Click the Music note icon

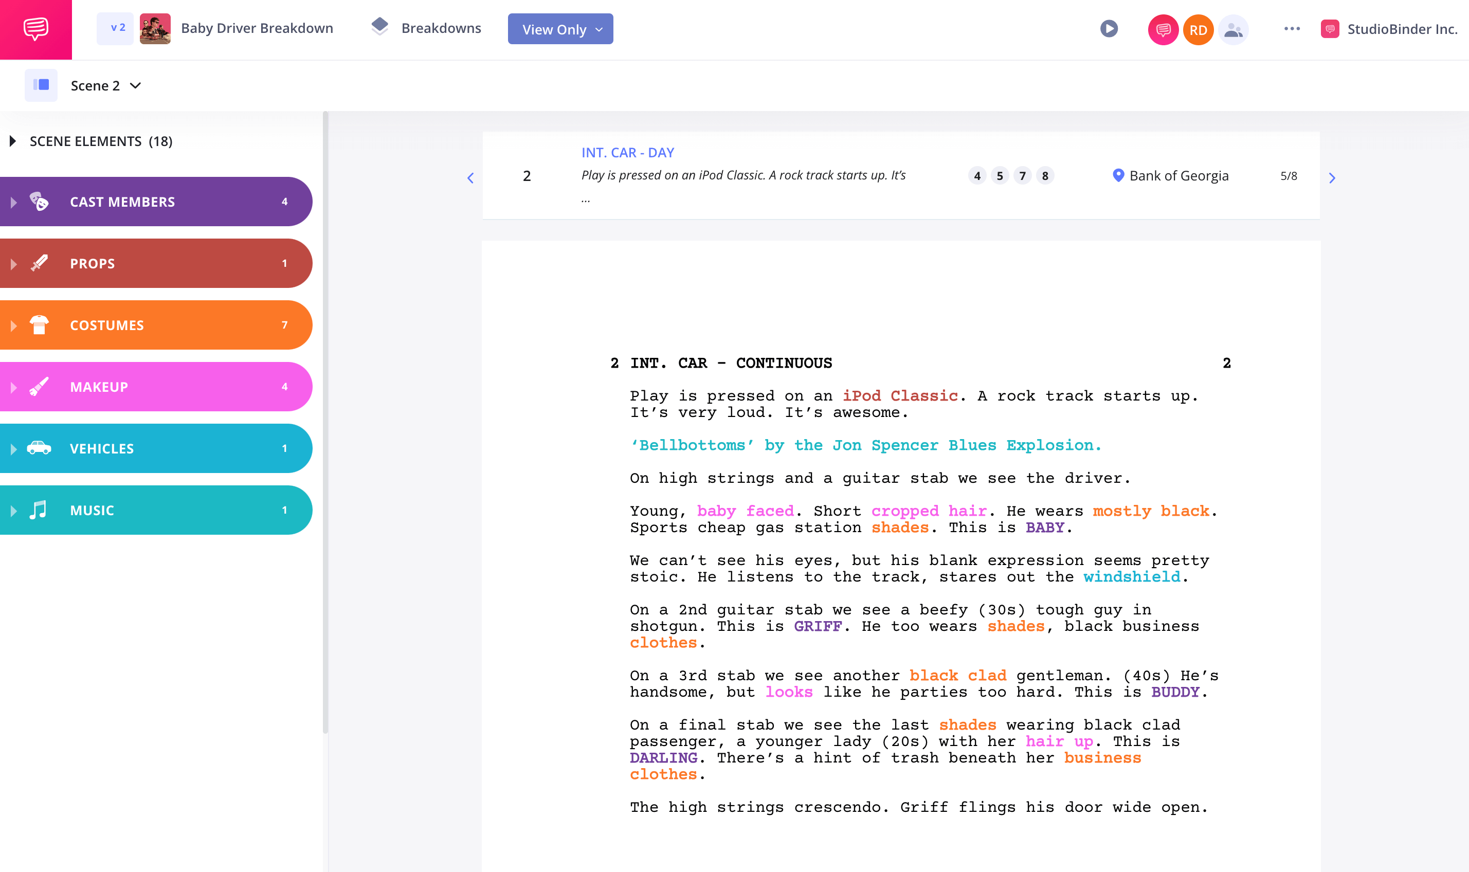point(38,510)
